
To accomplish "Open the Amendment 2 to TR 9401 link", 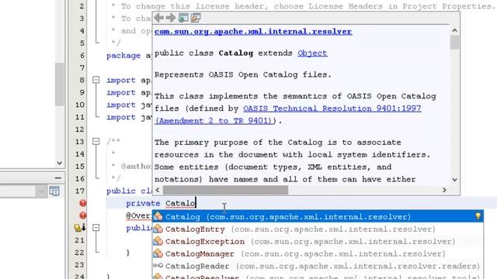I will pyautogui.click(x=214, y=121).
